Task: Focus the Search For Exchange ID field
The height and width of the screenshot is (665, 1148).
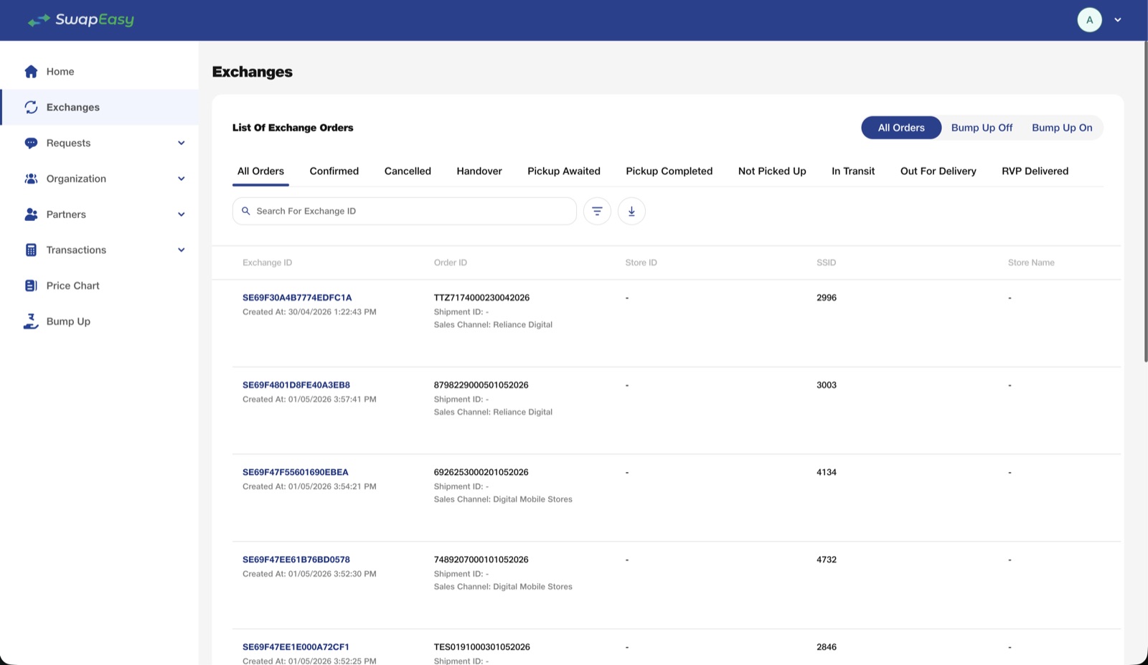Action: click(405, 211)
